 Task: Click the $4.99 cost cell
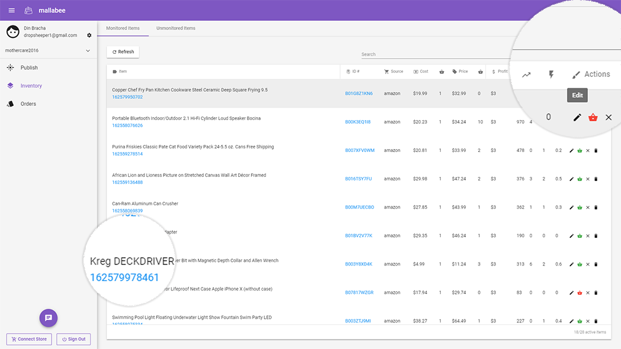[418, 264]
